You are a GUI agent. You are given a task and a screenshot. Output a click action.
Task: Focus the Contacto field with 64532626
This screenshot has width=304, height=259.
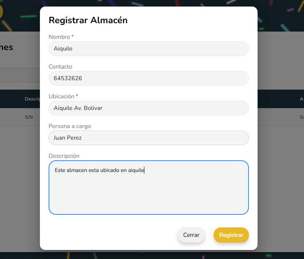click(x=148, y=78)
